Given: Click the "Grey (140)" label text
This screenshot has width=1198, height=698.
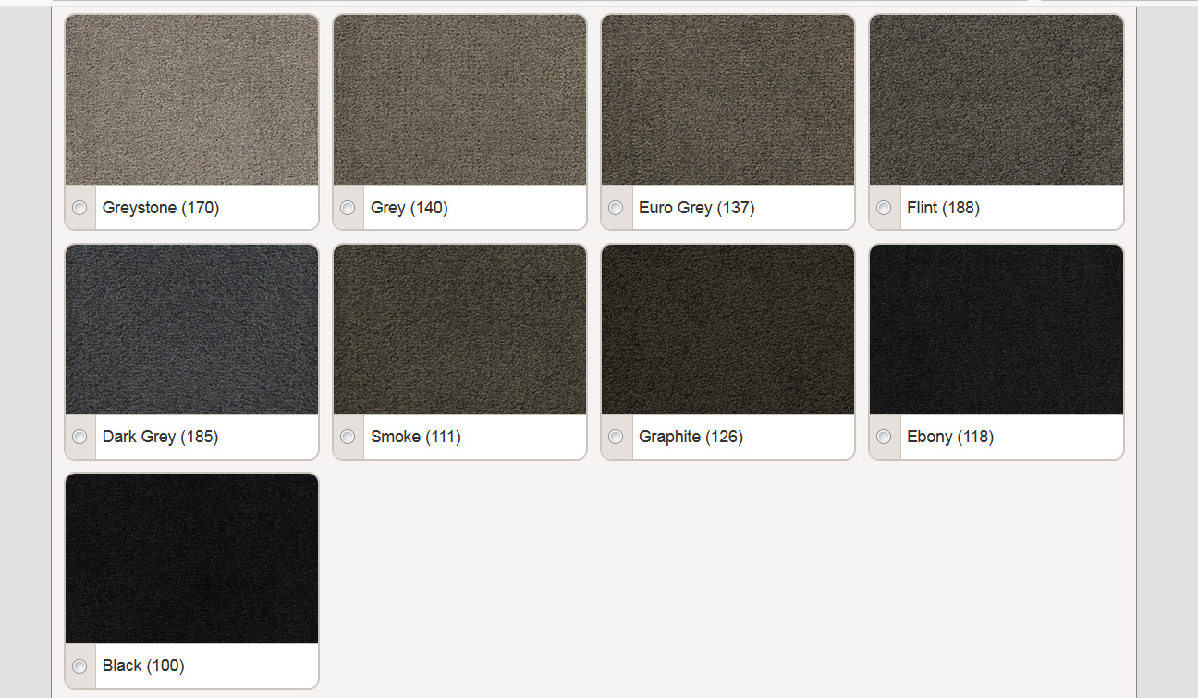Looking at the screenshot, I should click(x=410, y=208).
